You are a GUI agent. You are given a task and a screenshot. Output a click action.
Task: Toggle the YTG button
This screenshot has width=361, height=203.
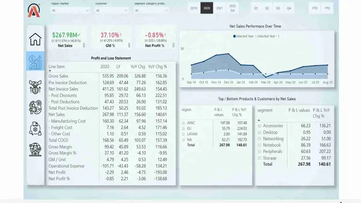(x=327, y=8)
